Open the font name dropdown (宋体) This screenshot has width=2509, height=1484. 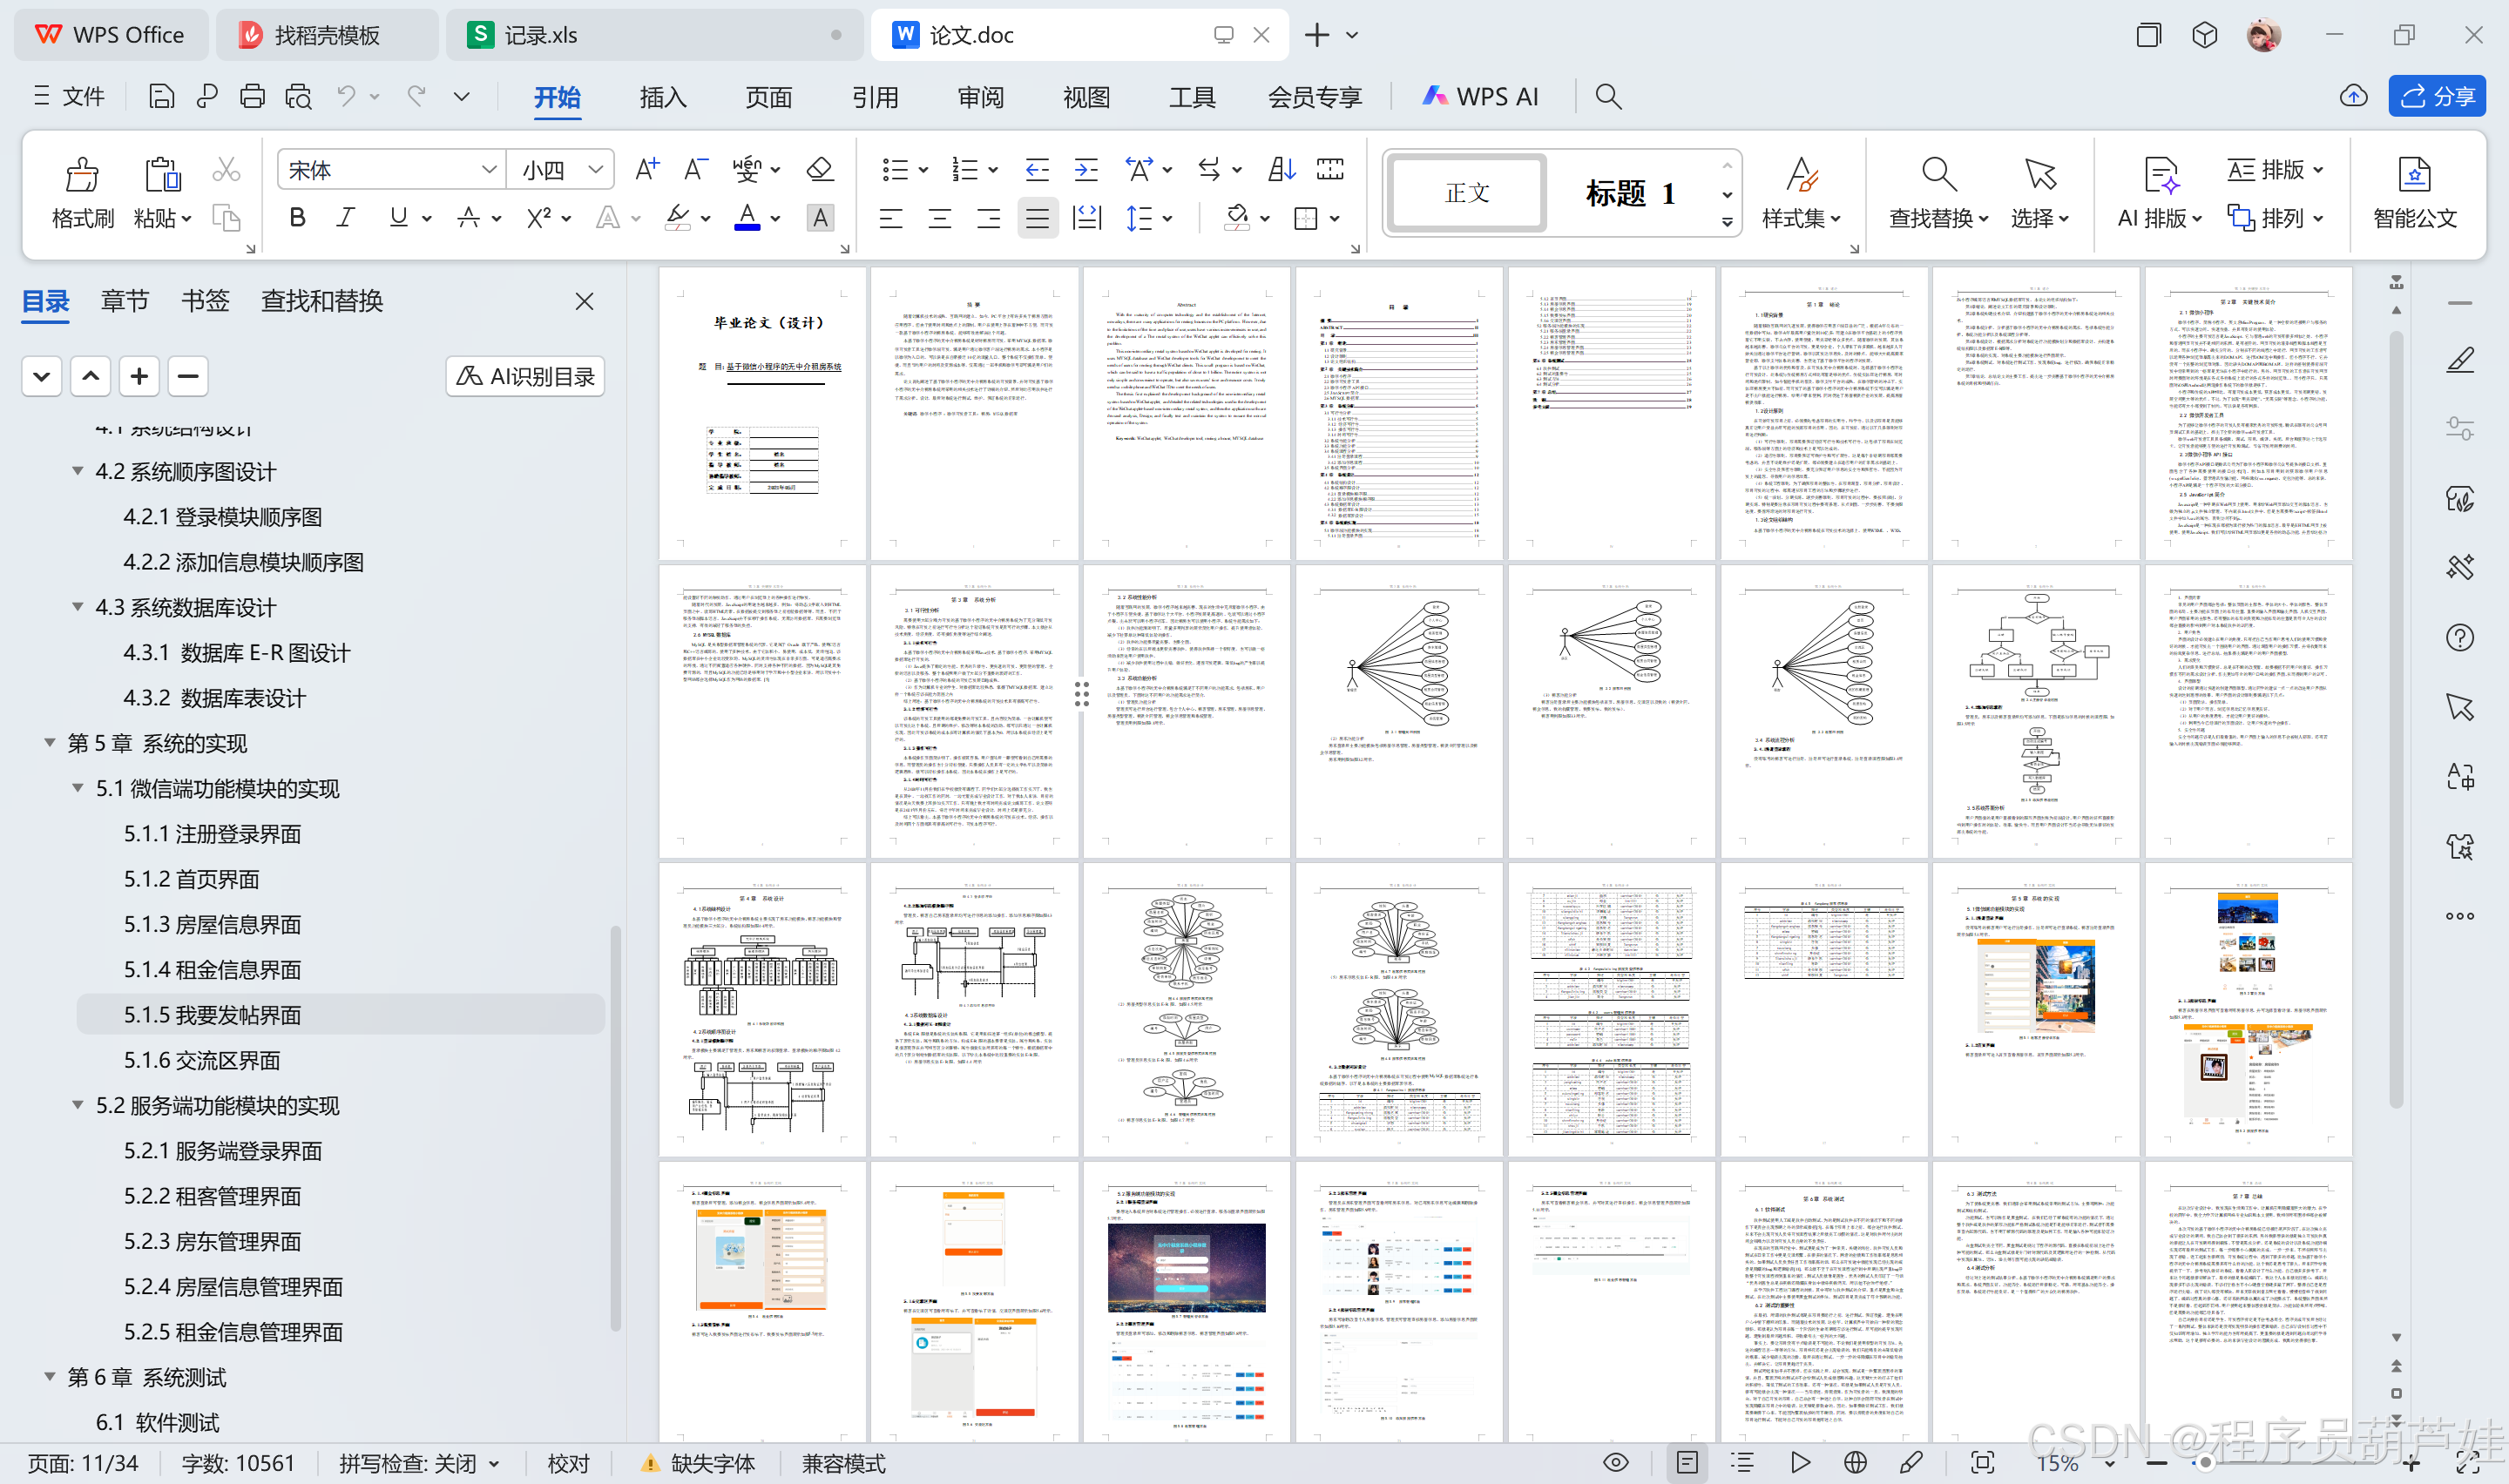(488, 169)
